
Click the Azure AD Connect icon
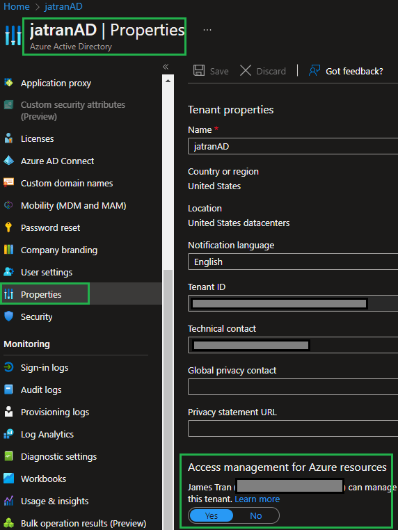tap(8, 161)
